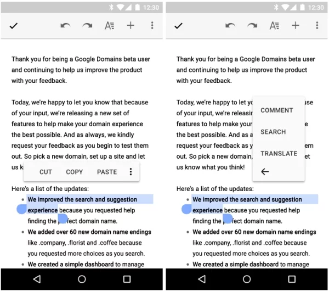This screenshot has width=329, height=291.
Task: Tap Android back button on right phone
Action: tap(202, 279)
